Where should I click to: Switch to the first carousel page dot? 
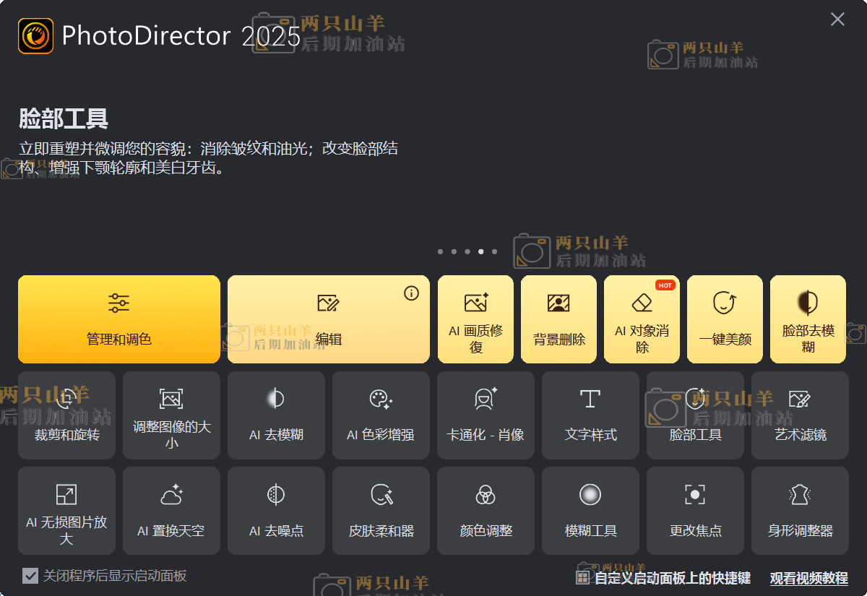coord(440,251)
